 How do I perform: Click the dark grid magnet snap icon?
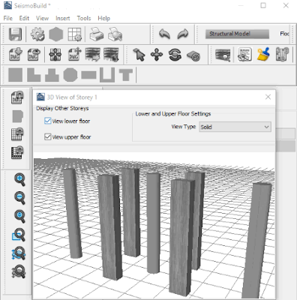pyautogui.click(x=17, y=153)
